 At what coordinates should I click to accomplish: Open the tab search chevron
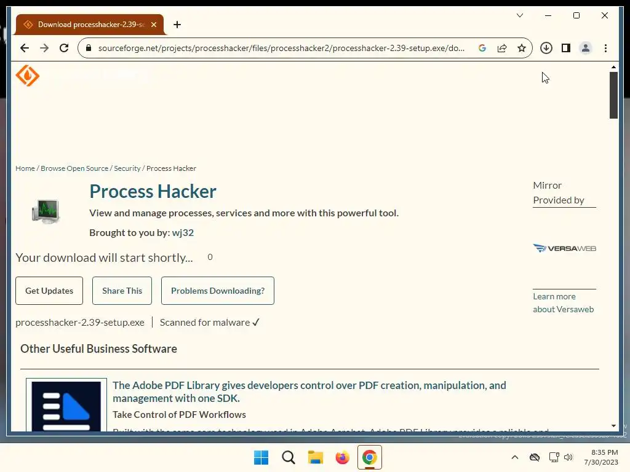tap(519, 15)
